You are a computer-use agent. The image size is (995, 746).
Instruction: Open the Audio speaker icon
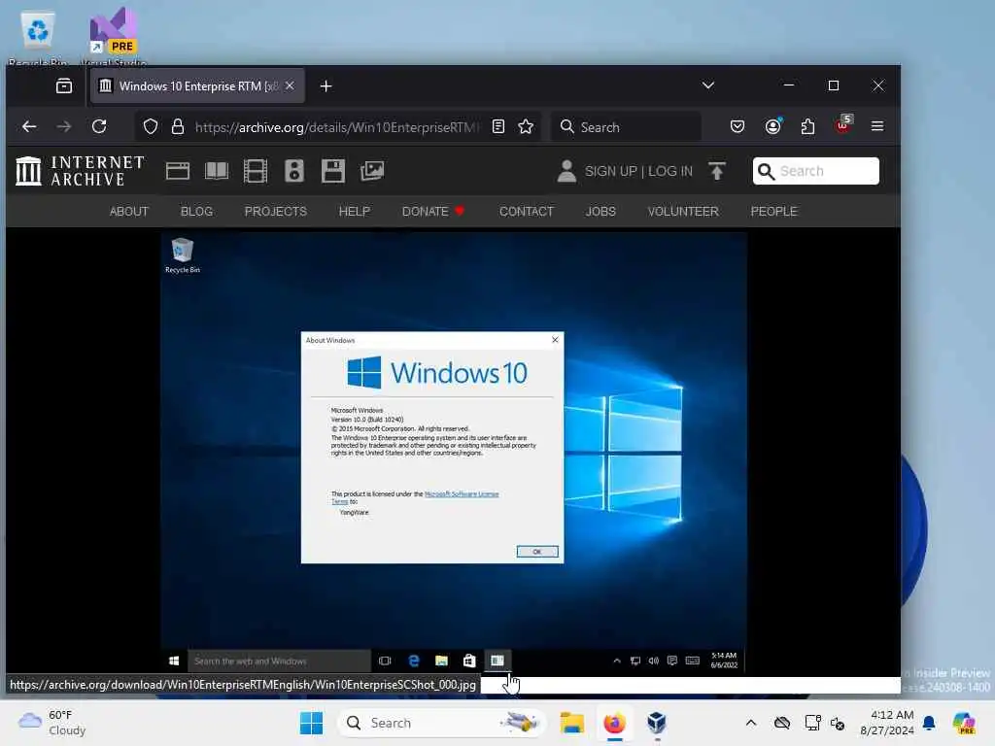[294, 171]
